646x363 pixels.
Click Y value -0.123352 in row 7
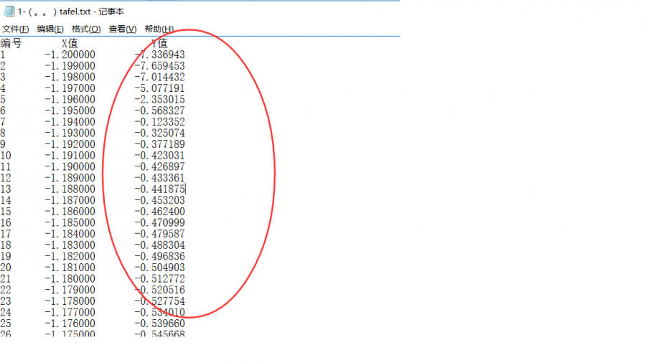pos(160,122)
